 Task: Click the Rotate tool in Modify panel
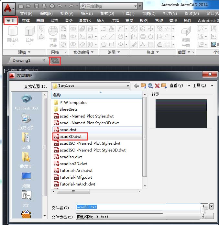(151, 37)
